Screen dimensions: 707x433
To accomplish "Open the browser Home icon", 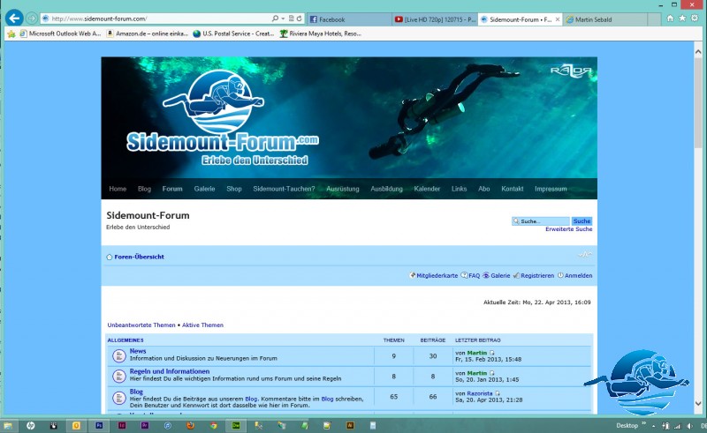I will [x=670, y=18].
